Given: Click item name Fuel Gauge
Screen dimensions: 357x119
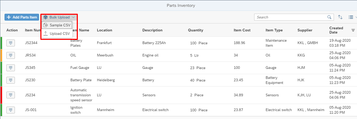Looking at the screenshot, I should (80, 68).
